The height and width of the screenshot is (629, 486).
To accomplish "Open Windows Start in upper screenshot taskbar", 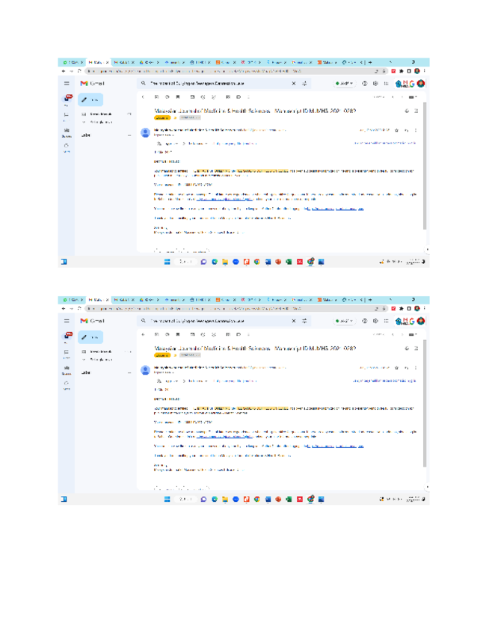I will coord(167,262).
